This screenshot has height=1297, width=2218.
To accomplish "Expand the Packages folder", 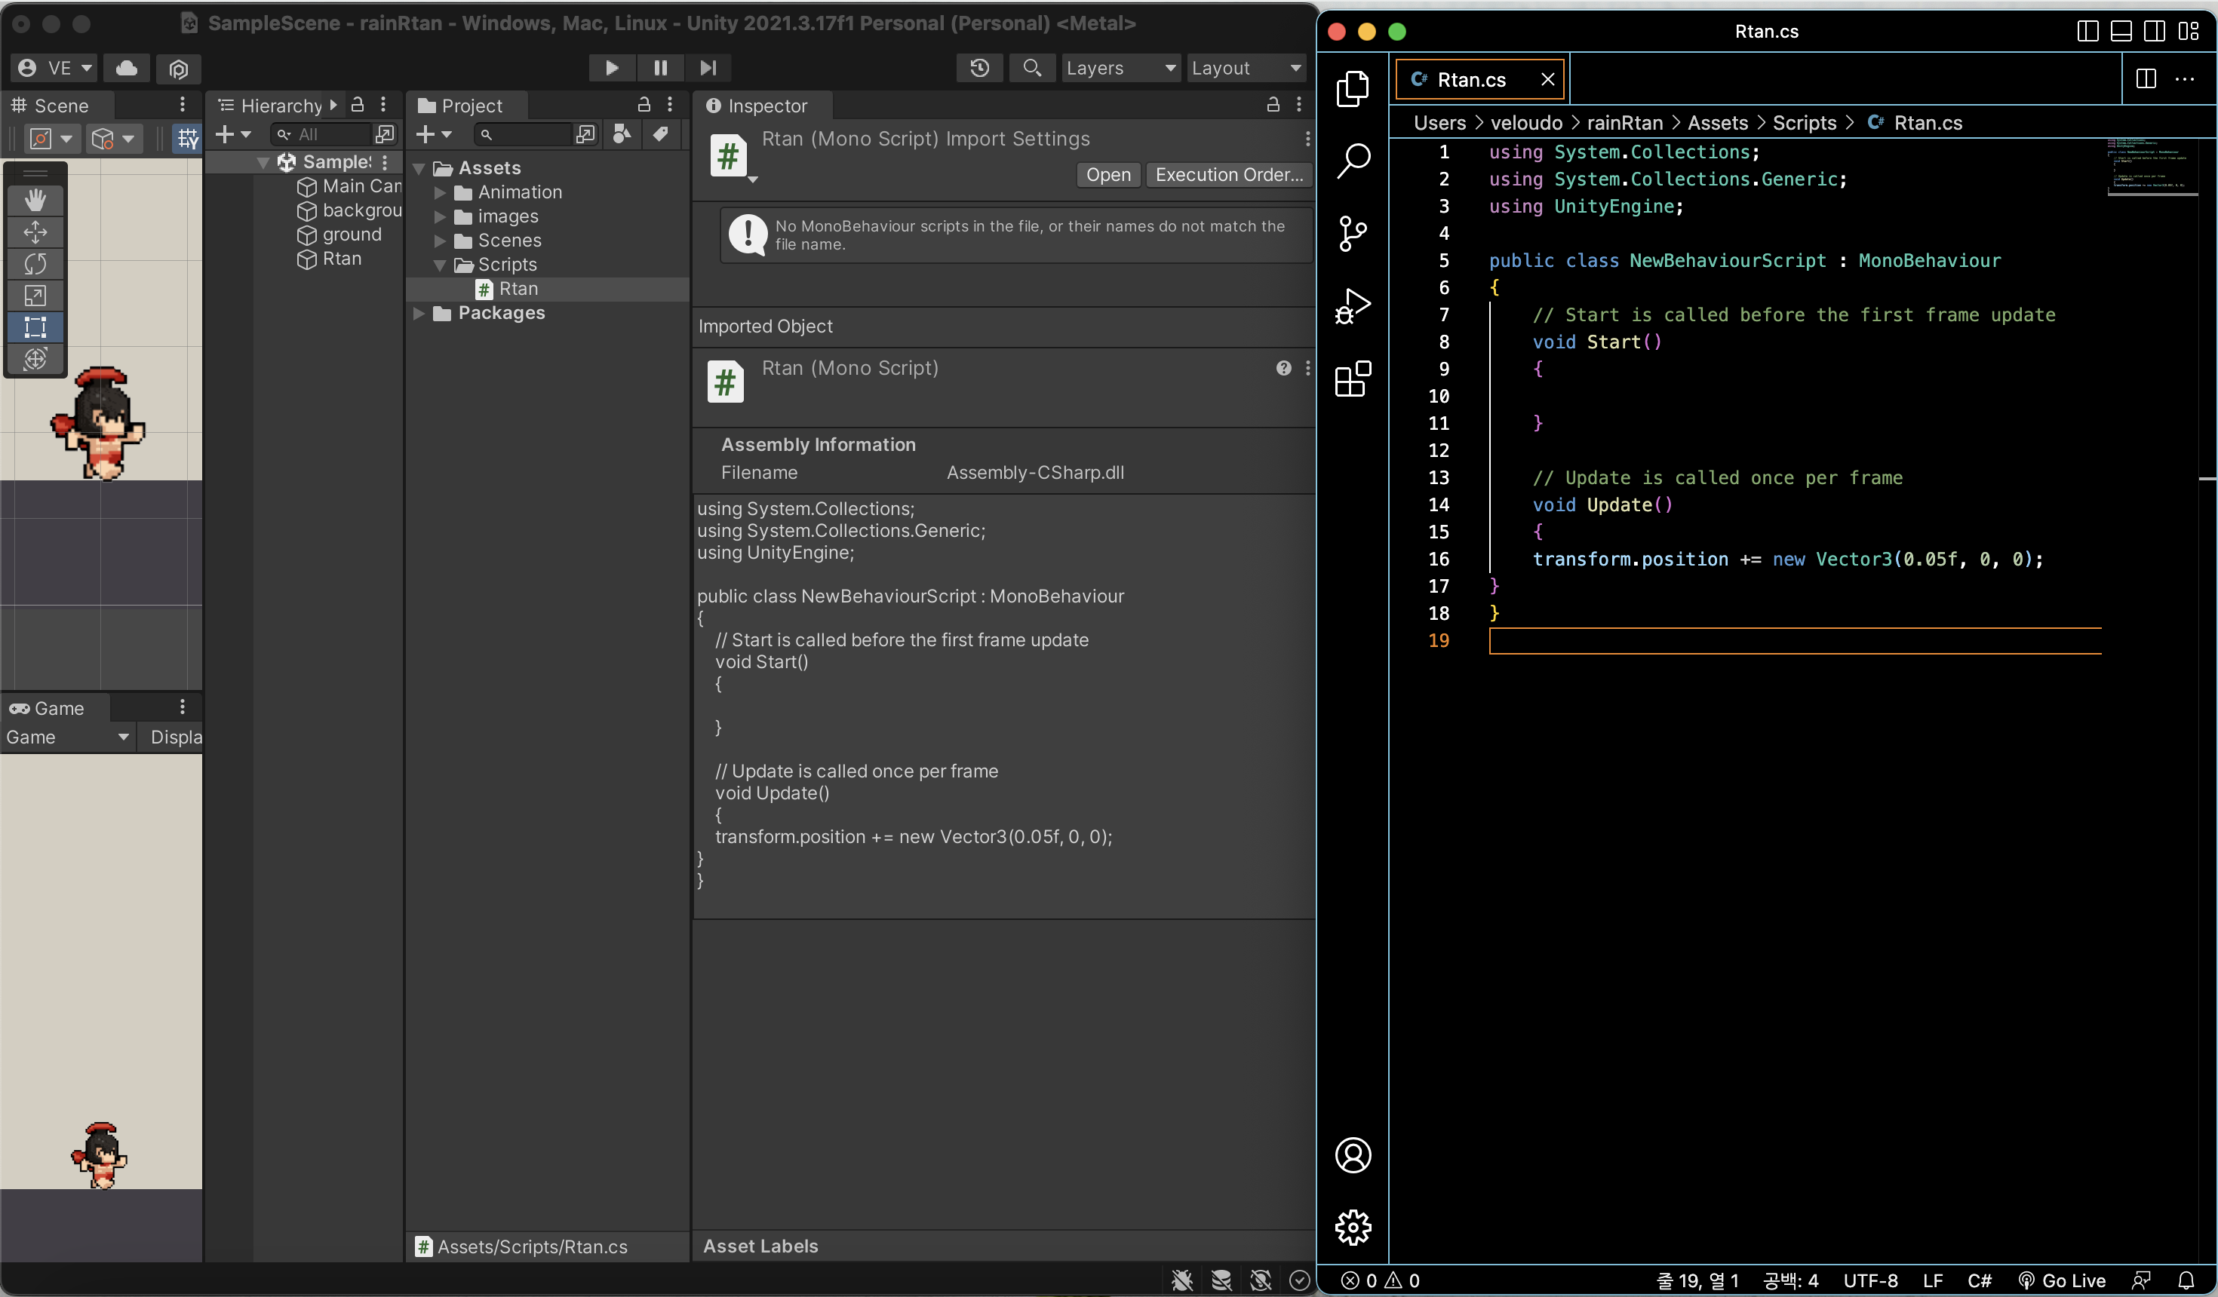I will click(419, 313).
